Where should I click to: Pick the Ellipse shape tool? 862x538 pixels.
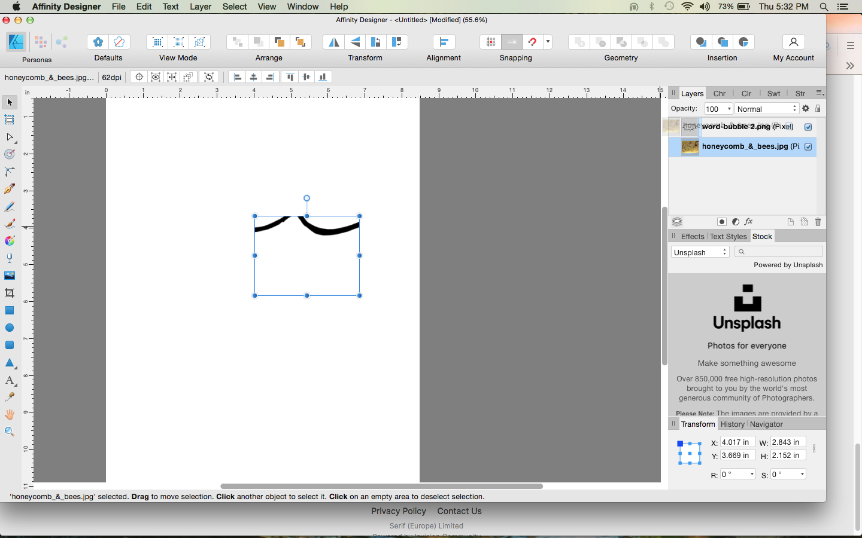(x=10, y=328)
